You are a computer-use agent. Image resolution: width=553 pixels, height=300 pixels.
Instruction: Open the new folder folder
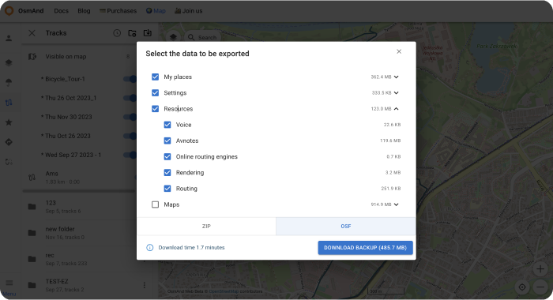point(79,233)
